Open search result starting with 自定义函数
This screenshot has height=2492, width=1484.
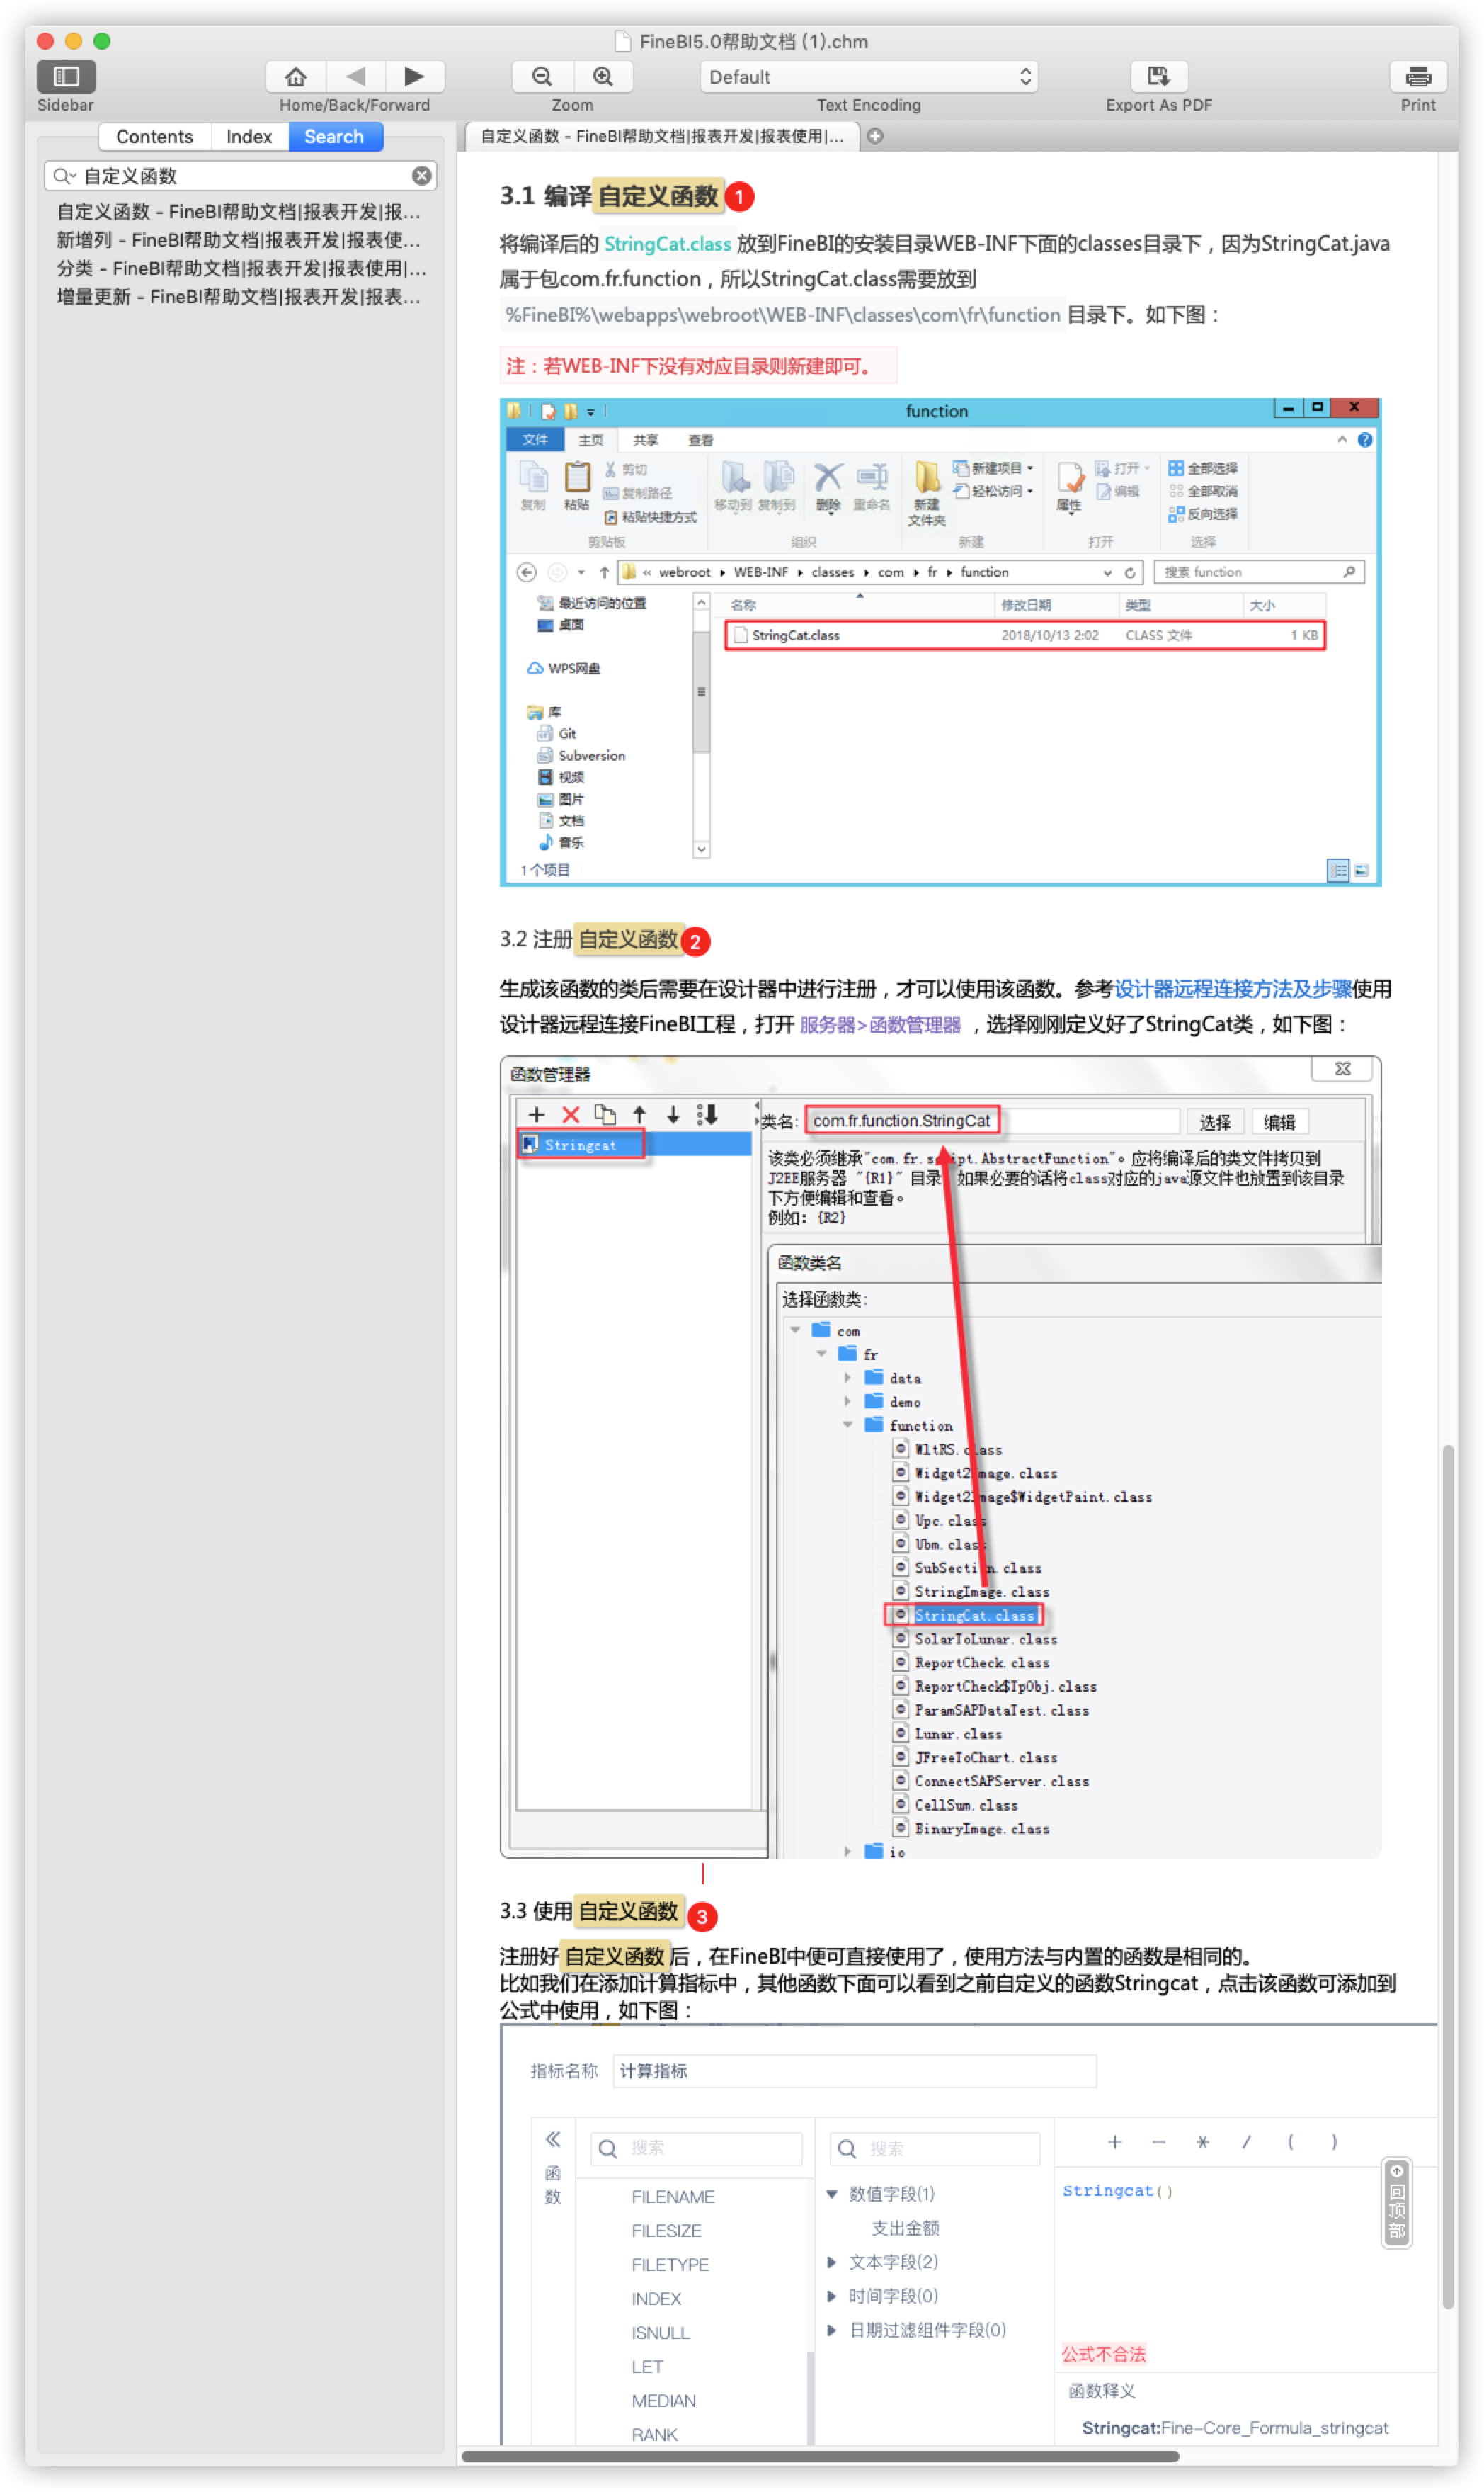(239, 211)
